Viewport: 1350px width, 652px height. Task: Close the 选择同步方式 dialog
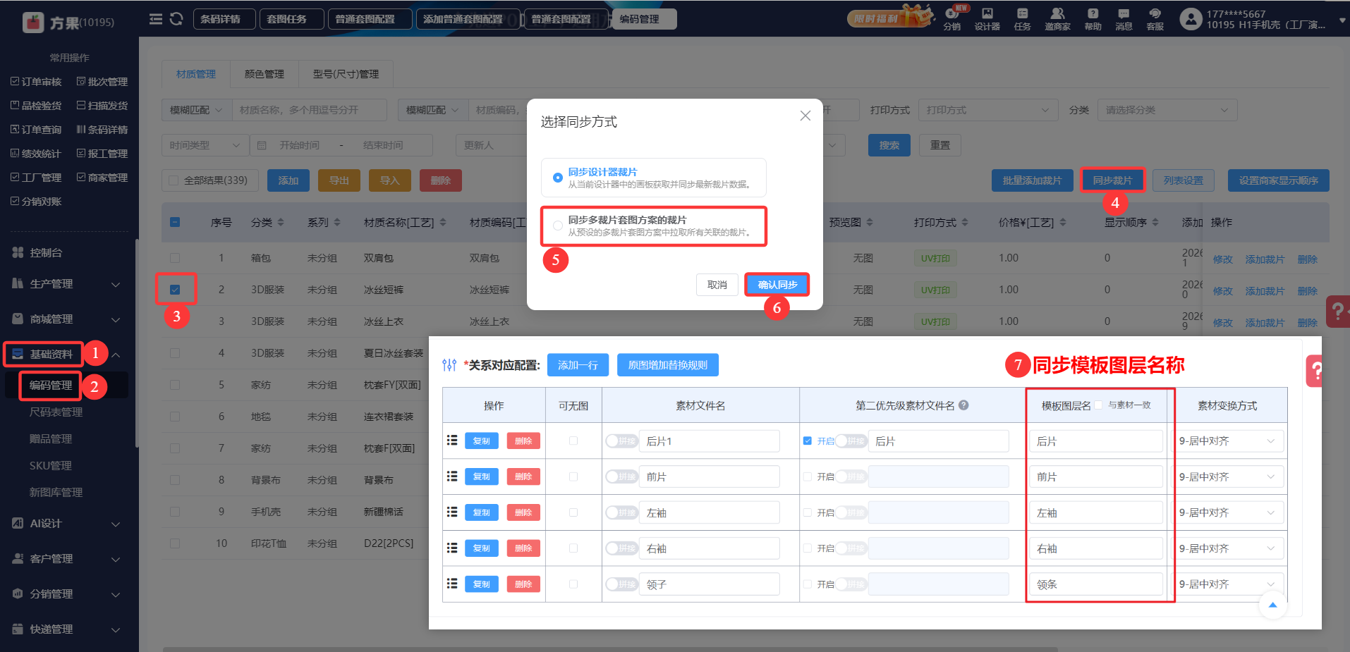pyautogui.click(x=805, y=116)
